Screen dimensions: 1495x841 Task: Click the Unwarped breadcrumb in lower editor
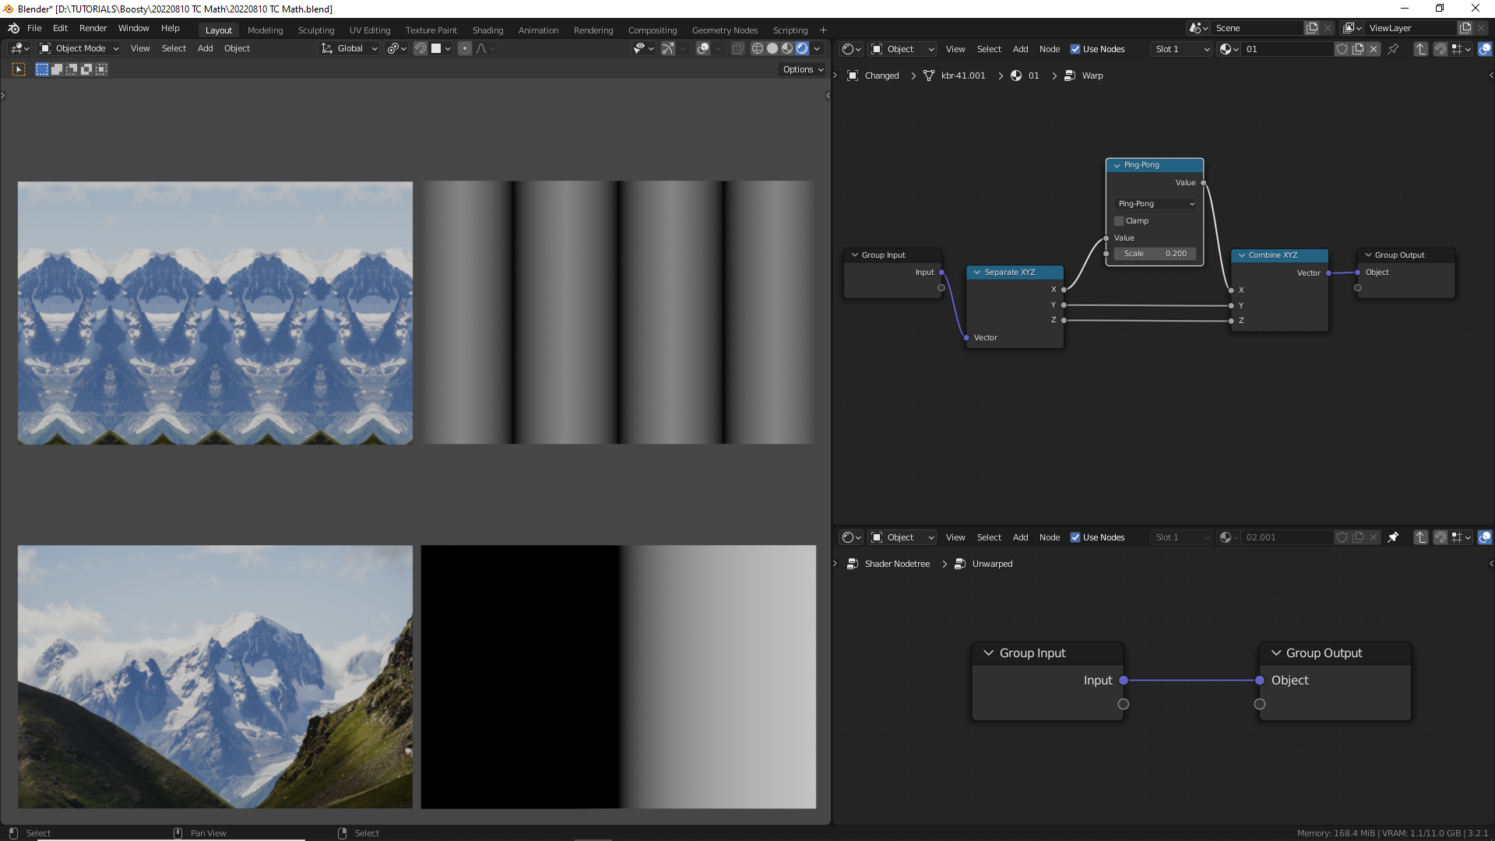(x=992, y=564)
